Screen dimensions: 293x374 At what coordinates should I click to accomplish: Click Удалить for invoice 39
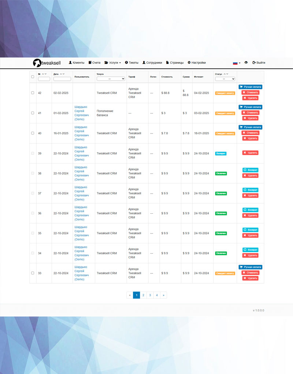coord(250,153)
